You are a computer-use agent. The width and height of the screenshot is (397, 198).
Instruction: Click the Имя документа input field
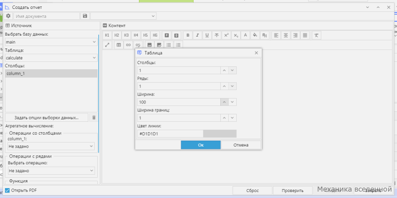pos(47,16)
